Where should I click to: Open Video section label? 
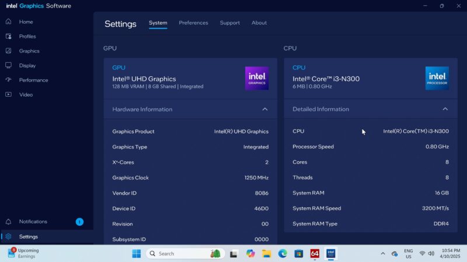click(26, 94)
